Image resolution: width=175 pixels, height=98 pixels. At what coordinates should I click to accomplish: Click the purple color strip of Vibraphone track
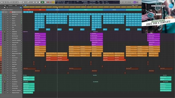click(x=1, y=34)
